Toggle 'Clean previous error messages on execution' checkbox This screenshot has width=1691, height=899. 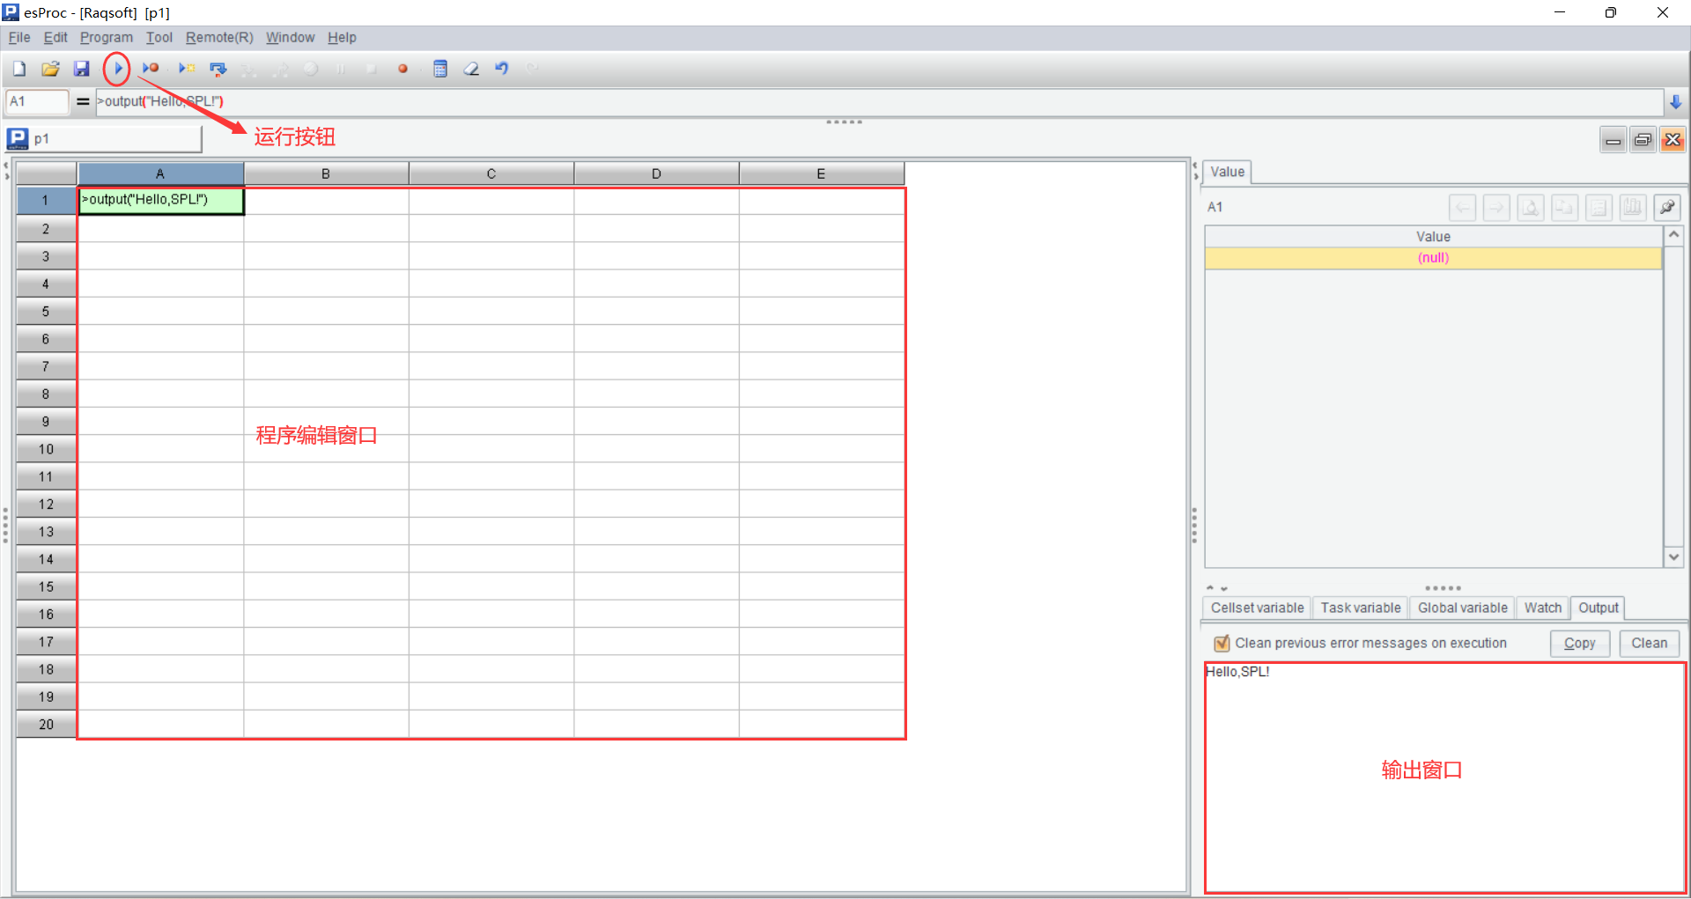click(1222, 644)
